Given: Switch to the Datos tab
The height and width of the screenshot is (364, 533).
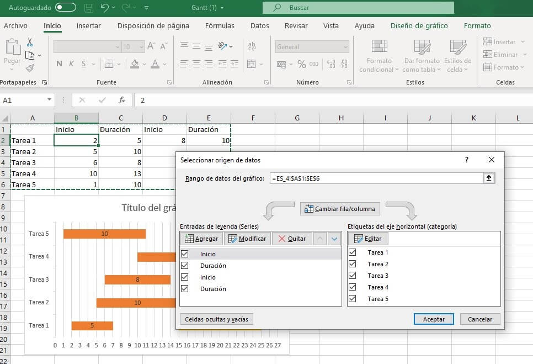Looking at the screenshot, I should (260, 26).
